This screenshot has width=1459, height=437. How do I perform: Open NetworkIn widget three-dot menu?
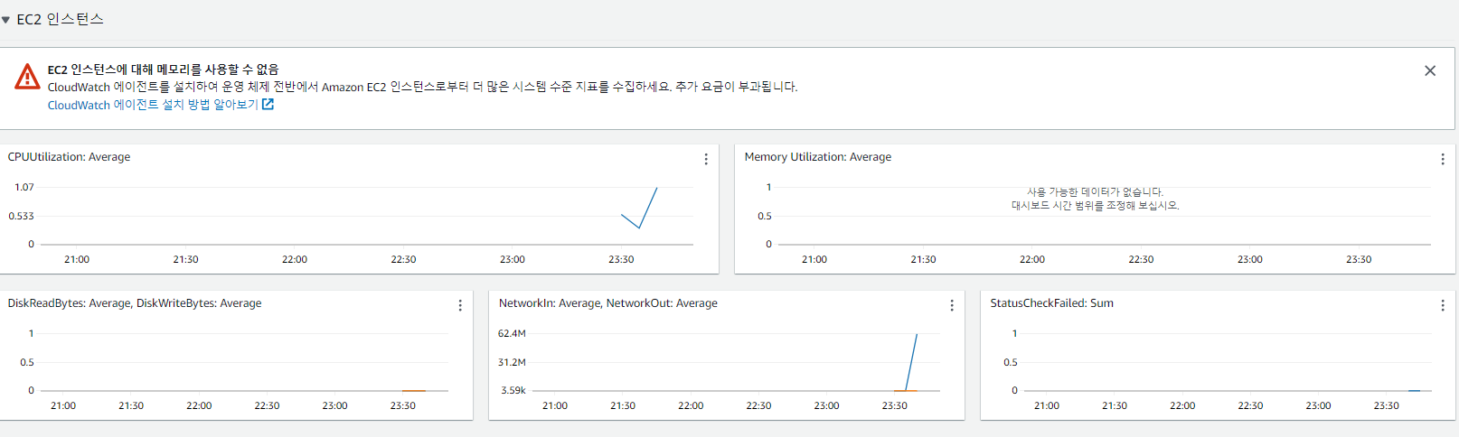click(x=951, y=305)
